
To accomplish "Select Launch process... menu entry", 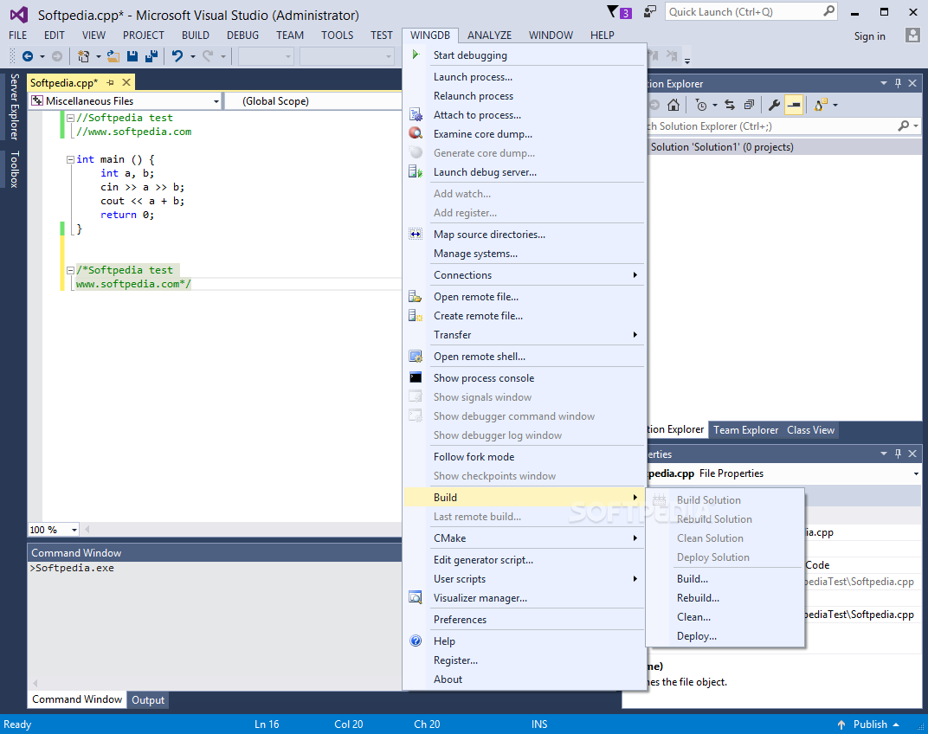I will click(473, 77).
